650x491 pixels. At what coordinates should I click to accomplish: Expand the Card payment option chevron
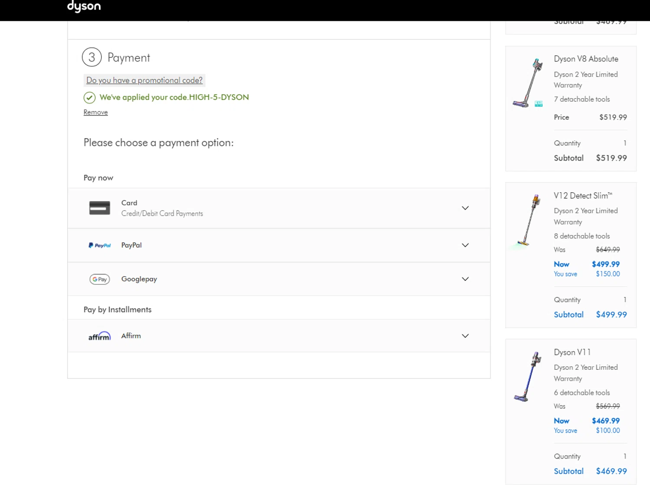(x=465, y=208)
